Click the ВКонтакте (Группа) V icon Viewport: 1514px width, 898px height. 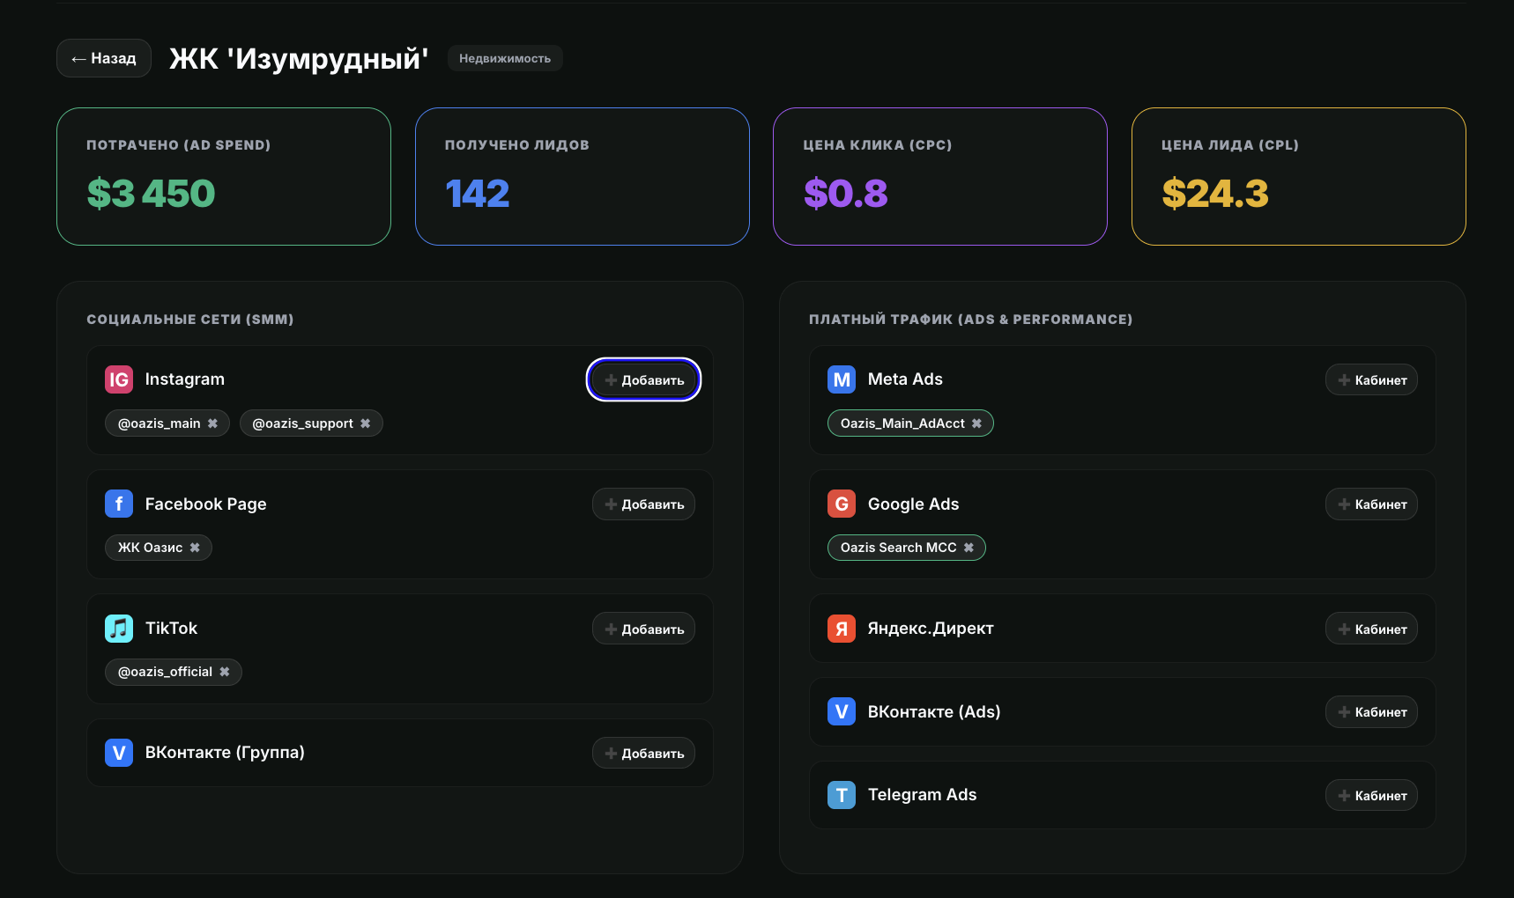pos(119,753)
